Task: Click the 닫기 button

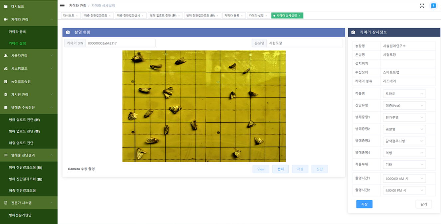Action: [423, 204]
